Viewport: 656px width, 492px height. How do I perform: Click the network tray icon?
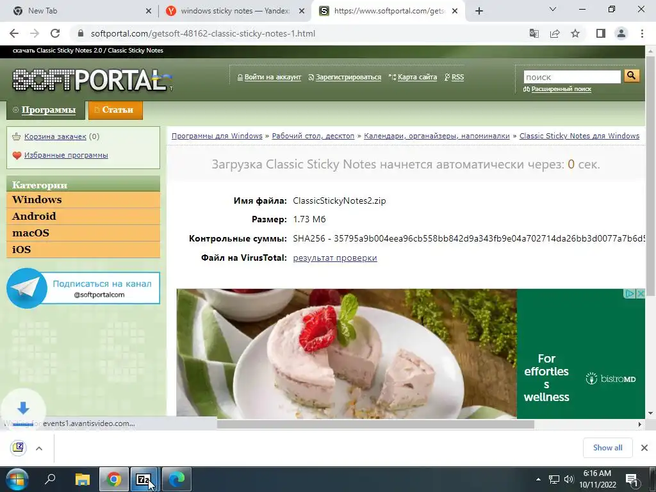click(x=554, y=479)
